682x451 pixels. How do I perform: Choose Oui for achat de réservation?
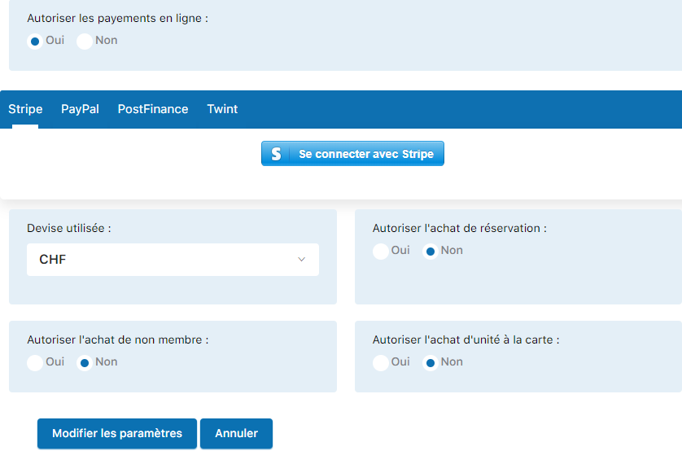381,252
